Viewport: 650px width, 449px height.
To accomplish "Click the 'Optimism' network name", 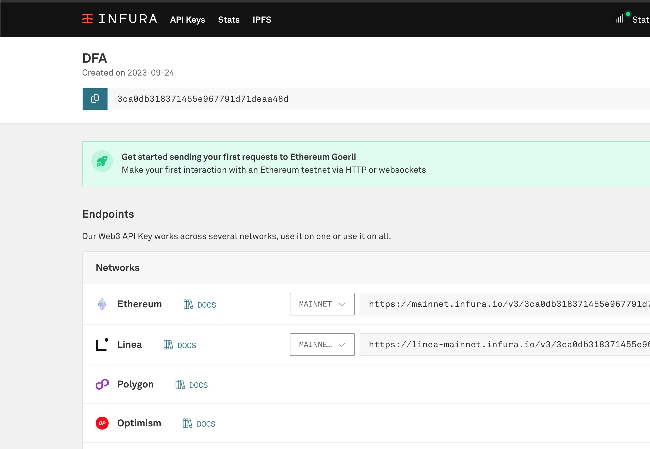I will pos(139,423).
